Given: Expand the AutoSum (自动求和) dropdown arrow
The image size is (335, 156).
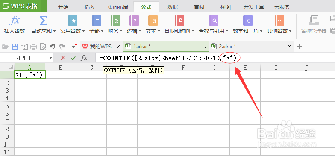Looking at the screenshot, I should [54, 31].
